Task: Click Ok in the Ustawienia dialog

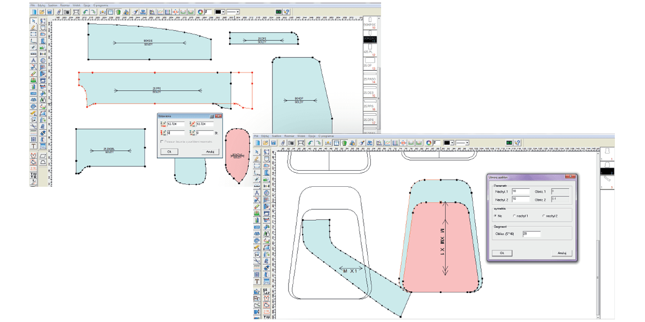Action: 169,152
